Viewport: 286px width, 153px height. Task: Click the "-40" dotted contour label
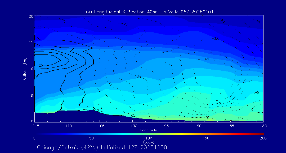[205, 59]
